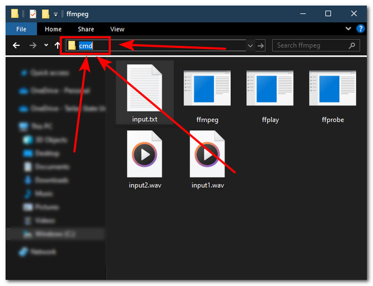Viewport: 373px width, 286px height.
Task: Select the ffplay application icon
Action: pyautogui.click(x=270, y=88)
